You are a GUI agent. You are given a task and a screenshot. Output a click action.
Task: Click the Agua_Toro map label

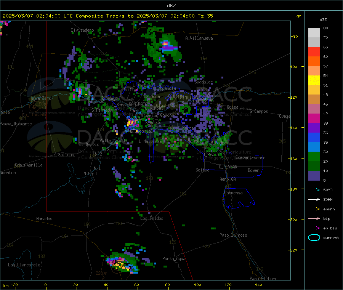pyautogui.click(x=41, y=98)
